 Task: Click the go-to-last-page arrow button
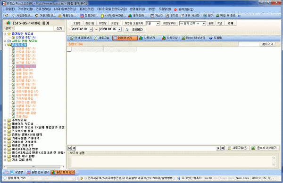click(223, 148)
